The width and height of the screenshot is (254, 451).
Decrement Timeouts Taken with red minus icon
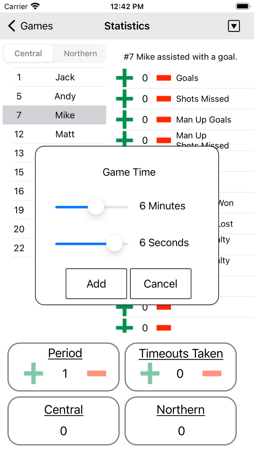212,373
